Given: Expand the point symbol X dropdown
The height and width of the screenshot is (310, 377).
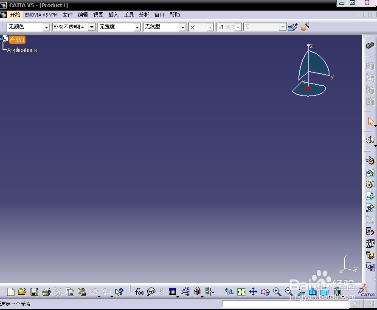Looking at the screenshot, I should (x=210, y=27).
